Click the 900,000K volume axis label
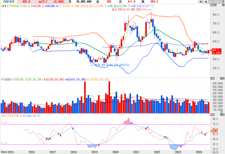 [x=218, y=83]
